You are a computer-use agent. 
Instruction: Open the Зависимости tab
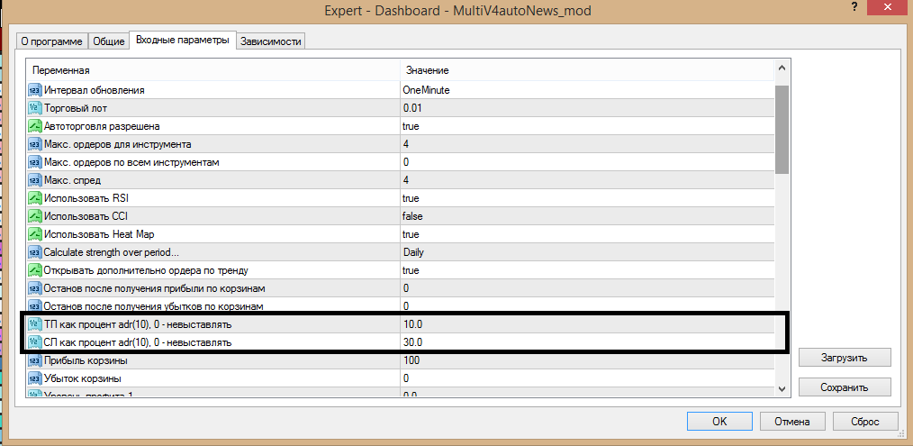pyautogui.click(x=271, y=41)
